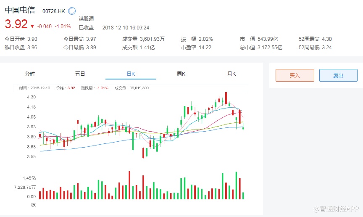Click the refresh icon beside 00728.HK
This screenshot has height=217, width=363.
click(x=72, y=11)
